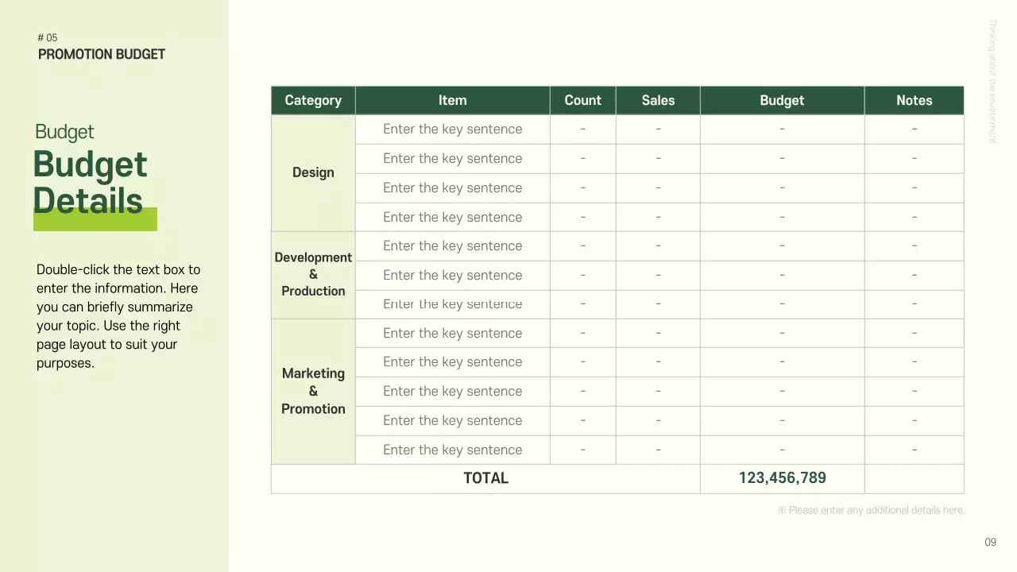
Task: Select the green highlight bar under title
Action: pos(95,220)
